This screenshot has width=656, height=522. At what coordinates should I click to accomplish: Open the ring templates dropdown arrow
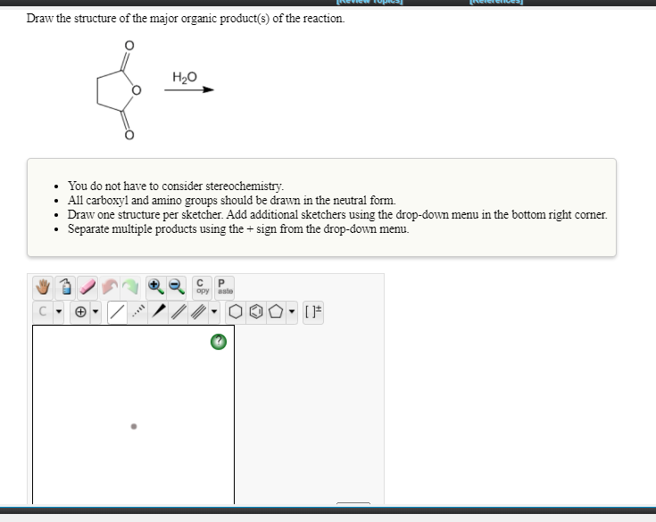(x=292, y=311)
